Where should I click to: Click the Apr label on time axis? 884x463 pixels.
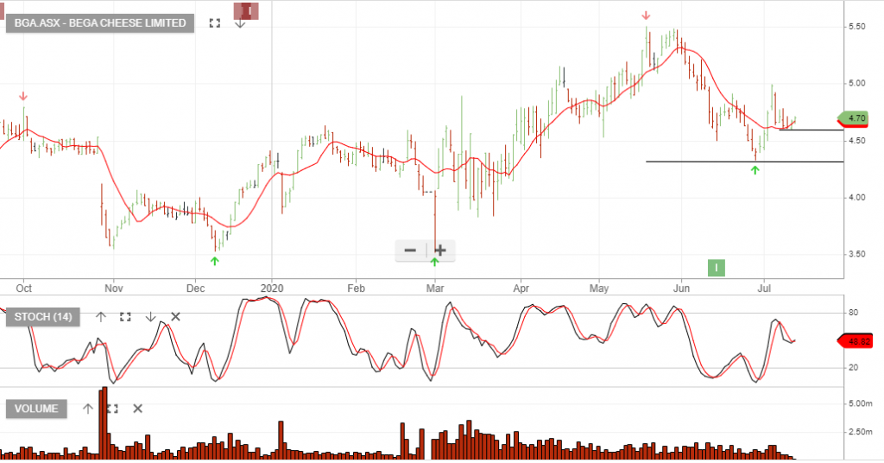click(x=521, y=289)
